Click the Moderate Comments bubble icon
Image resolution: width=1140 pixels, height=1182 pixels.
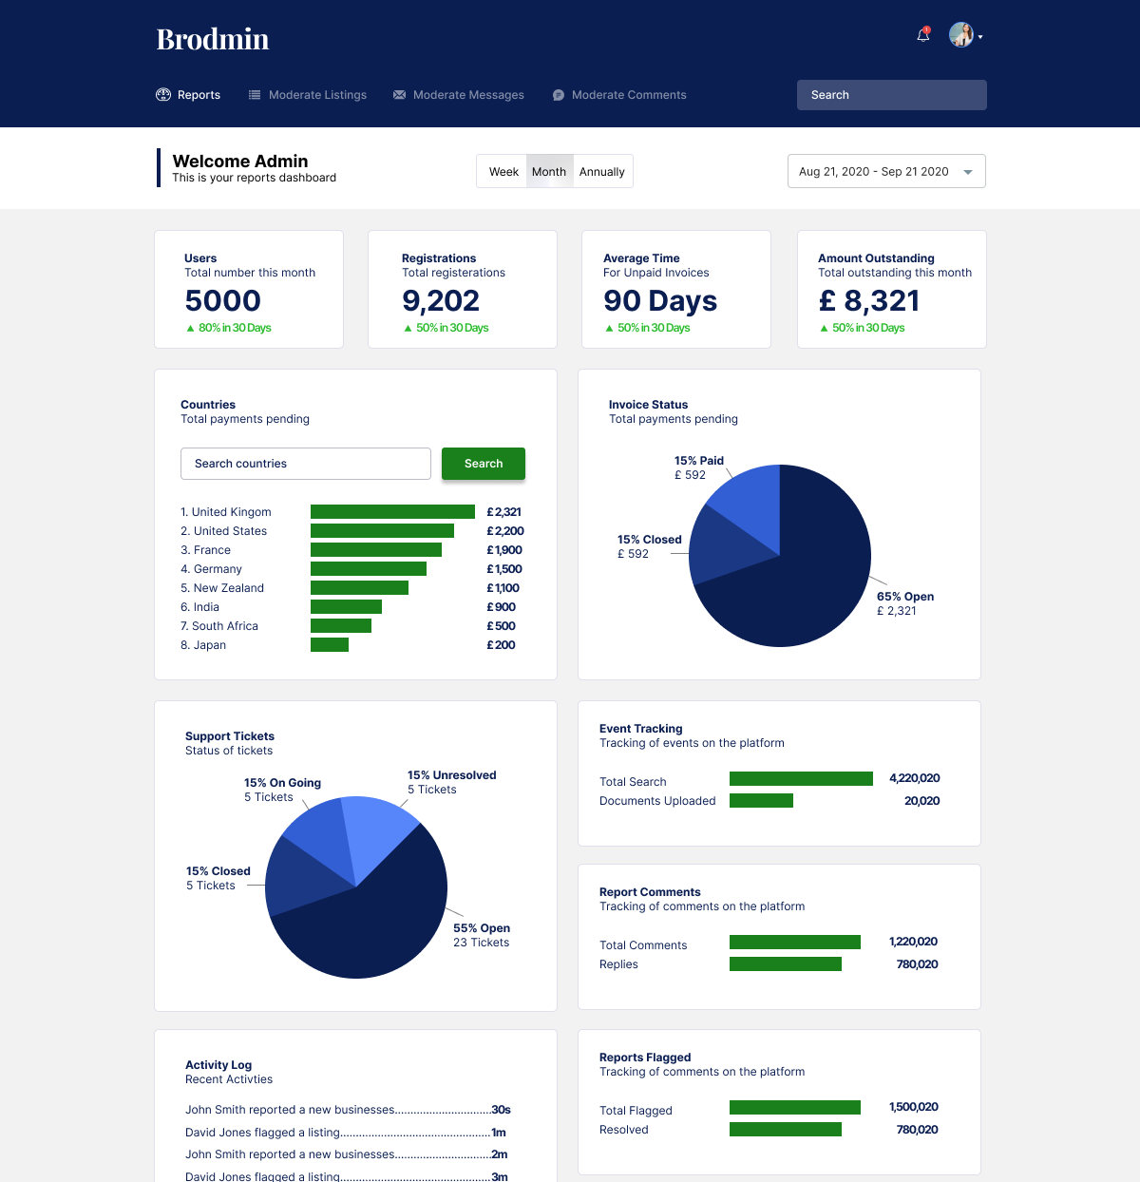tap(559, 95)
